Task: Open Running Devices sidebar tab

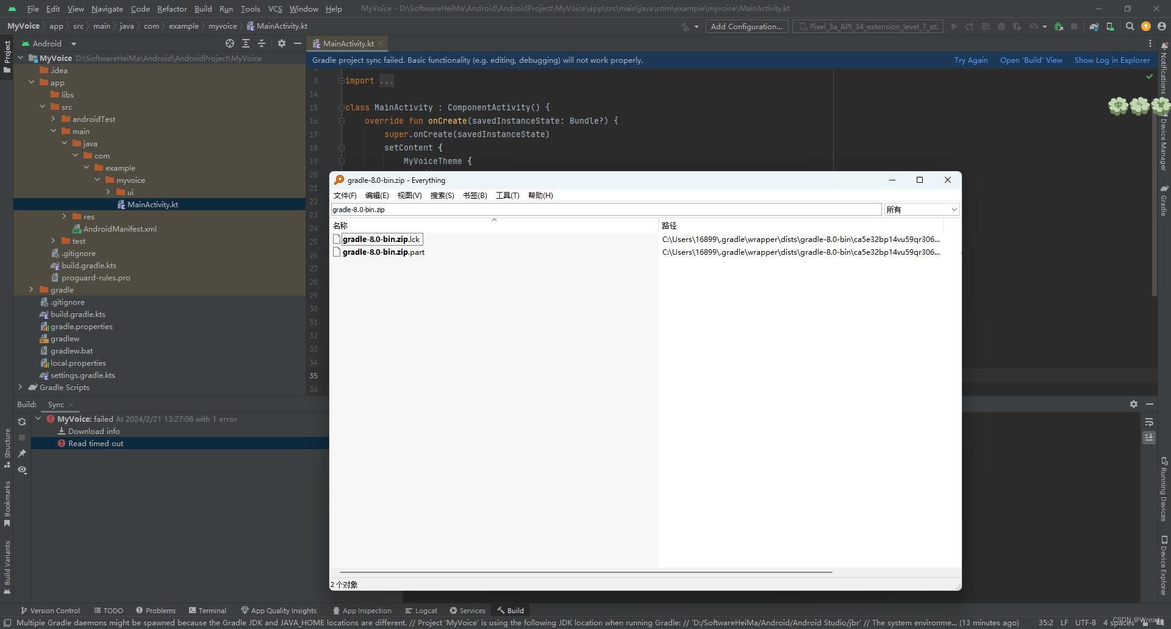Action: click(x=1164, y=489)
